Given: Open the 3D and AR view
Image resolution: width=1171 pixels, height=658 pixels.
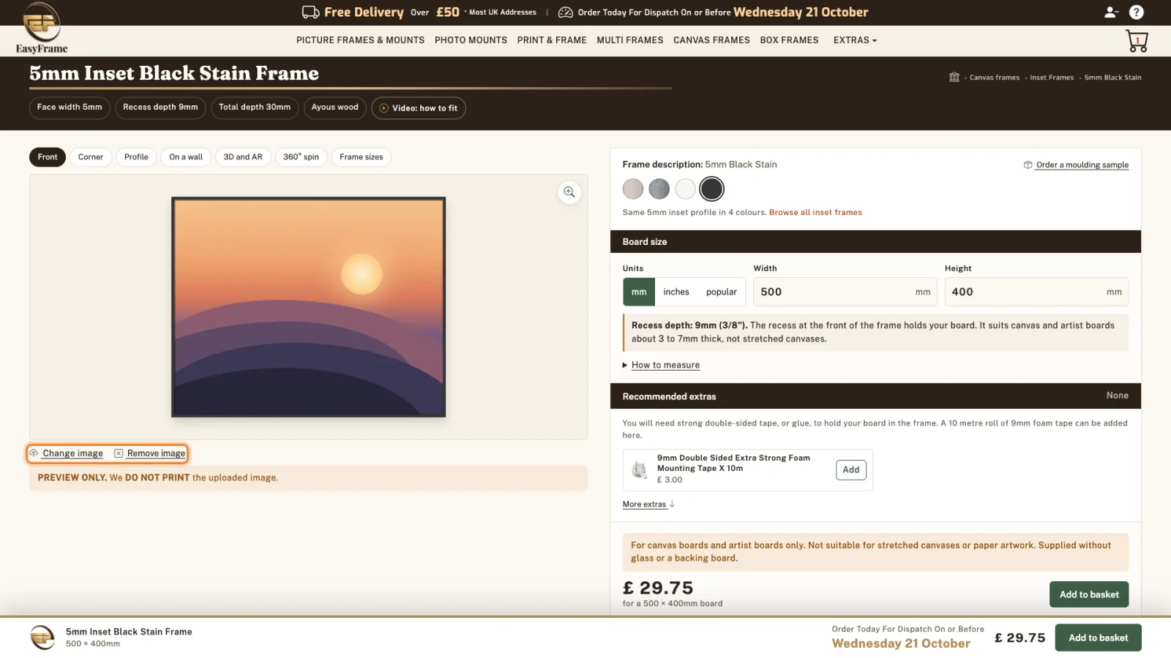Looking at the screenshot, I should tap(243, 157).
